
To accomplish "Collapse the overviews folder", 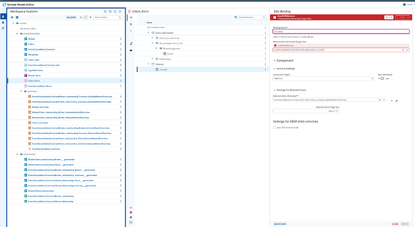I will pos(22,91).
